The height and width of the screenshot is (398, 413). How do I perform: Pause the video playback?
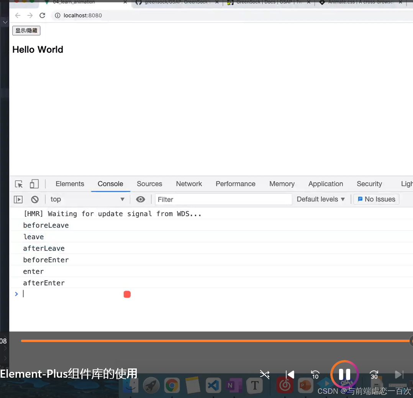point(344,374)
